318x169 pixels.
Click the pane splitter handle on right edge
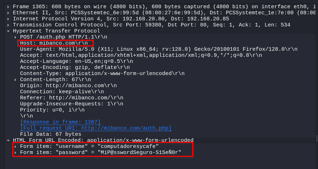coord(317,139)
